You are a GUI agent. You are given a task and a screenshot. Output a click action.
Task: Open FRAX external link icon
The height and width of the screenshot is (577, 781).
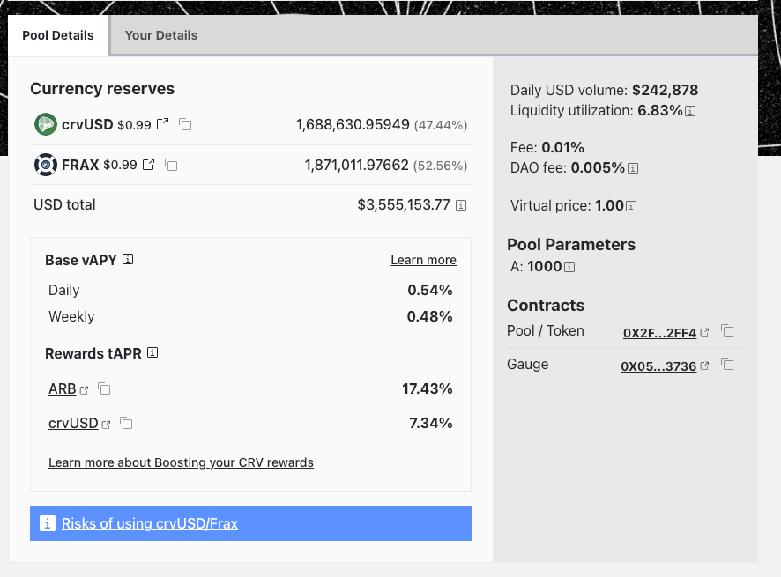[x=148, y=165]
